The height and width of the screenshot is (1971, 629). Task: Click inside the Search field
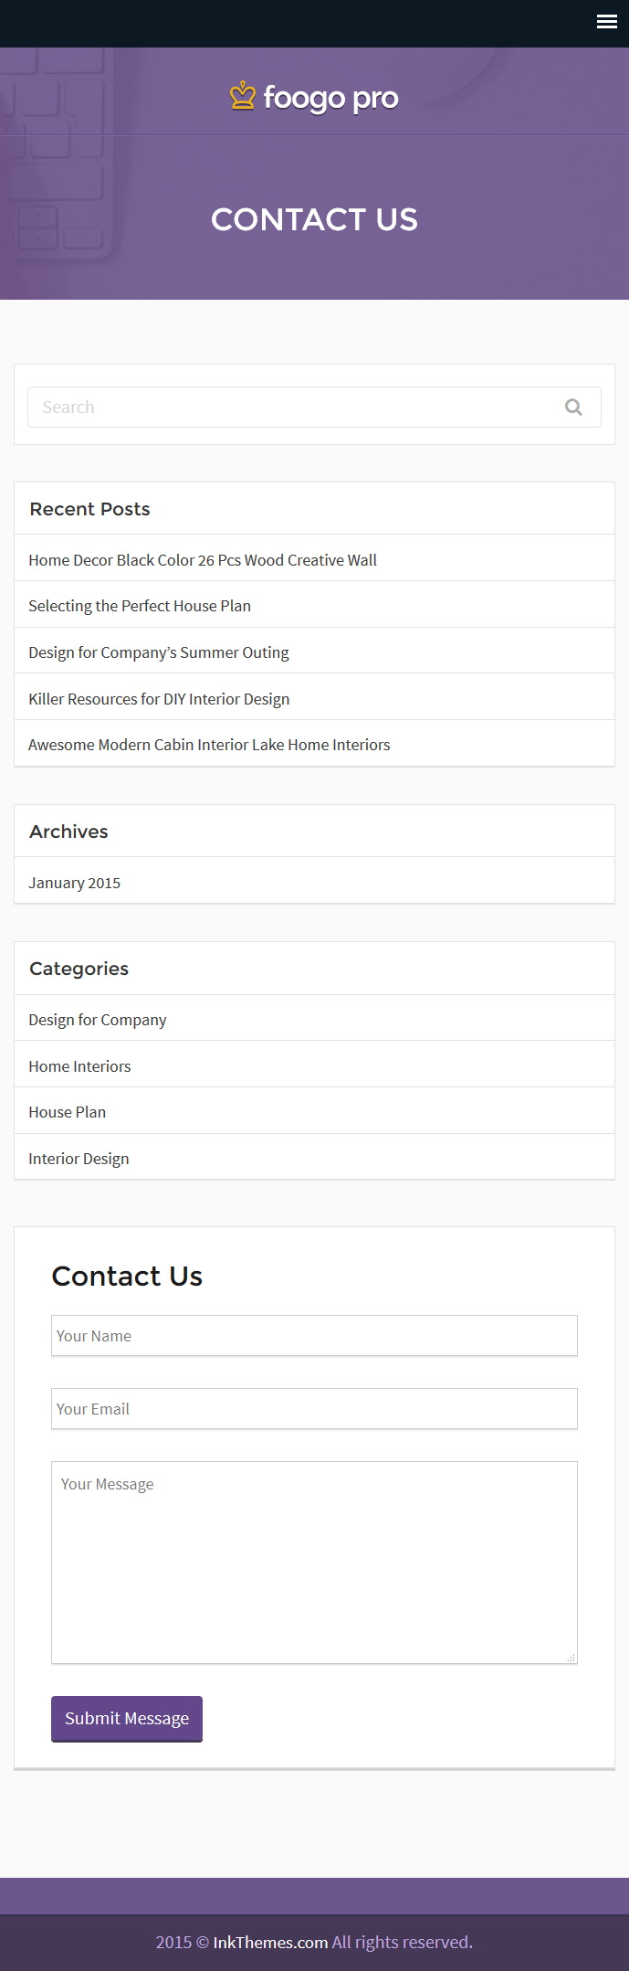point(314,408)
